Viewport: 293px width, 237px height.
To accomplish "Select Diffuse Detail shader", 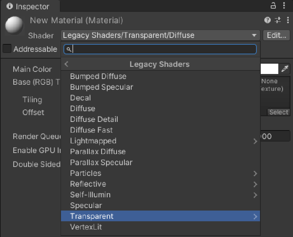I will 160,119.
